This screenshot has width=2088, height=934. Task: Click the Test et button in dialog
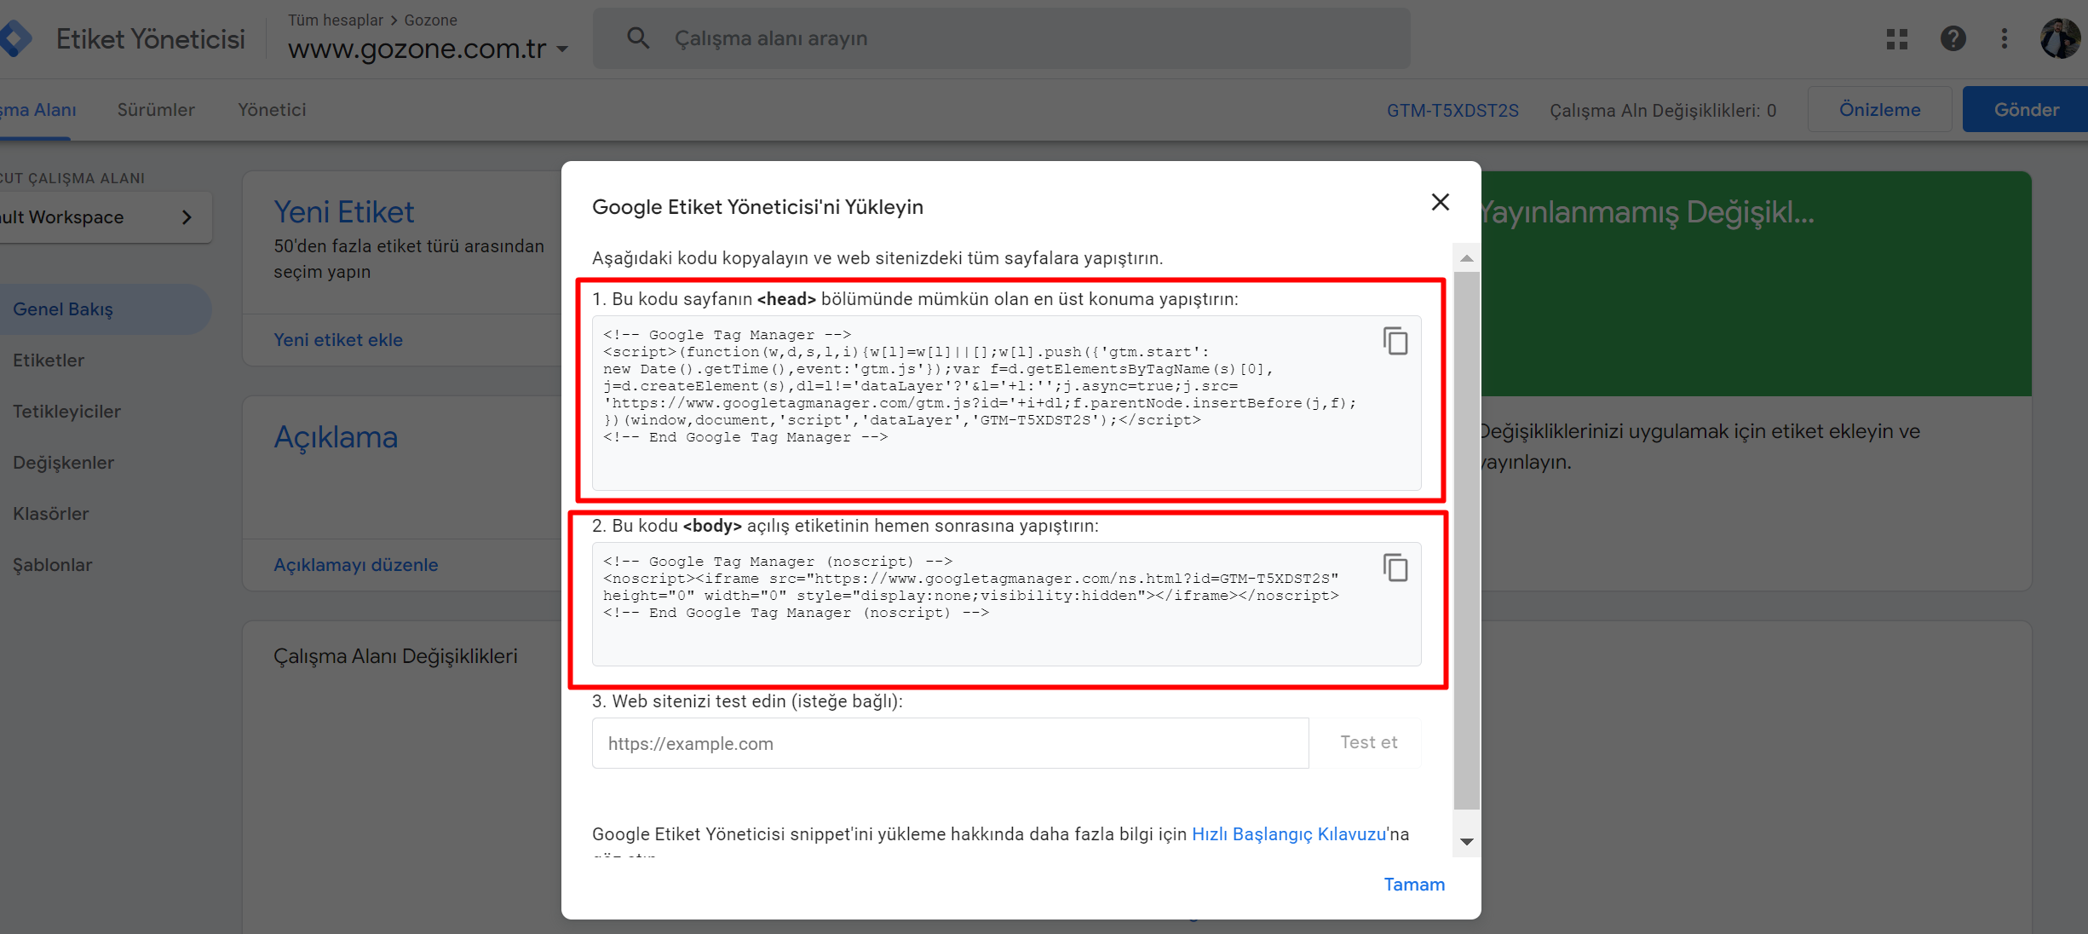[x=1369, y=742]
